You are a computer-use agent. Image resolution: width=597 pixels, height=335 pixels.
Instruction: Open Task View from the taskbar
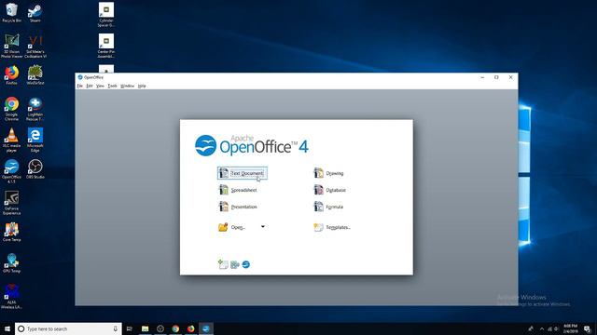(x=130, y=328)
